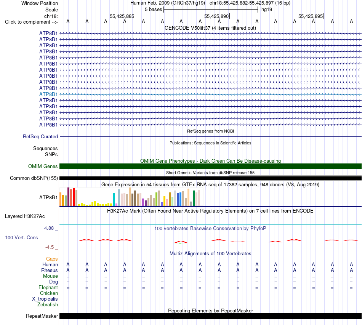Image resolution: width=362 pixels, height=325 pixels.
Task: Click the GENCODE V50lift37 track title
Action: coord(210,28)
